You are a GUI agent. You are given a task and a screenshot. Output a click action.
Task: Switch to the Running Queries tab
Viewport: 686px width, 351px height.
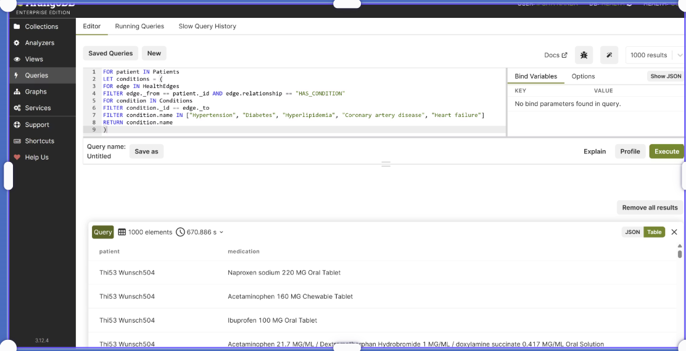pos(139,26)
